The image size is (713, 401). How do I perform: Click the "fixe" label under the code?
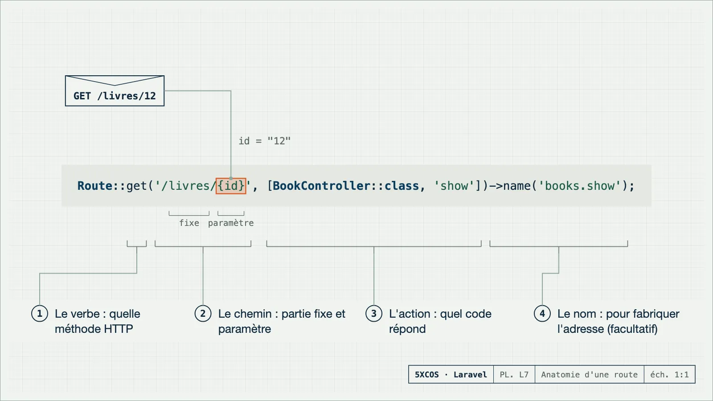tap(189, 223)
